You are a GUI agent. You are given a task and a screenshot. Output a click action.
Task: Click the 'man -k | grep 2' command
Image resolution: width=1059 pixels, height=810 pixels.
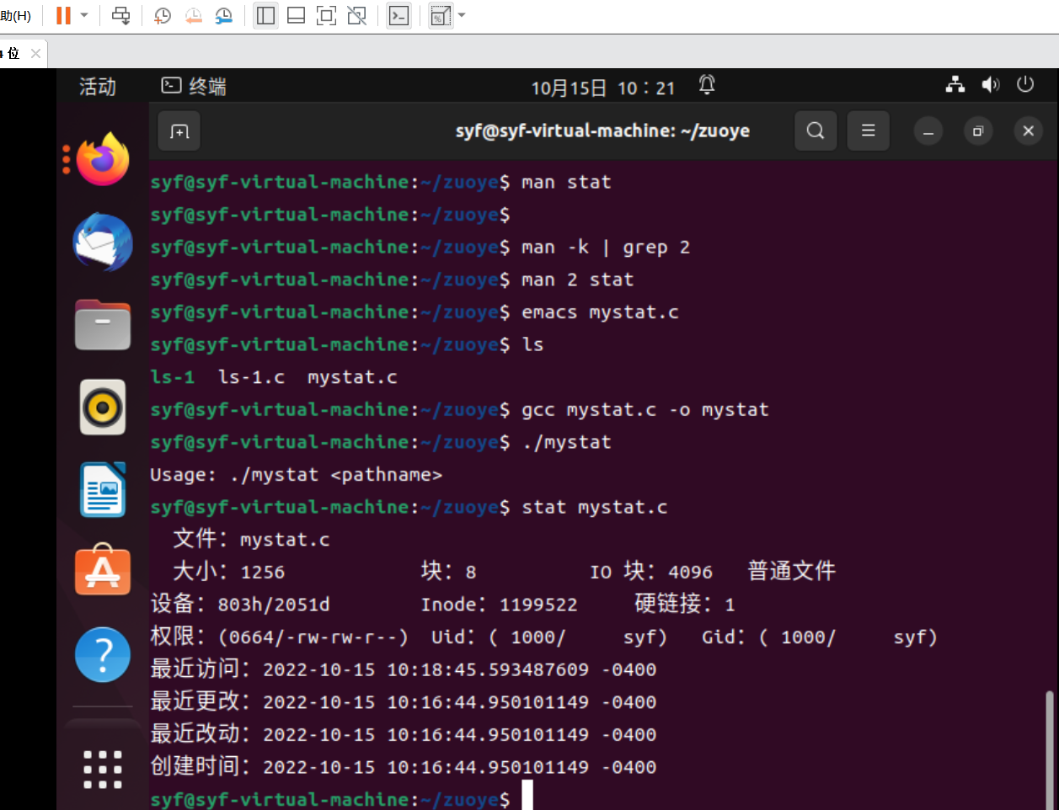(x=605, y=248)
